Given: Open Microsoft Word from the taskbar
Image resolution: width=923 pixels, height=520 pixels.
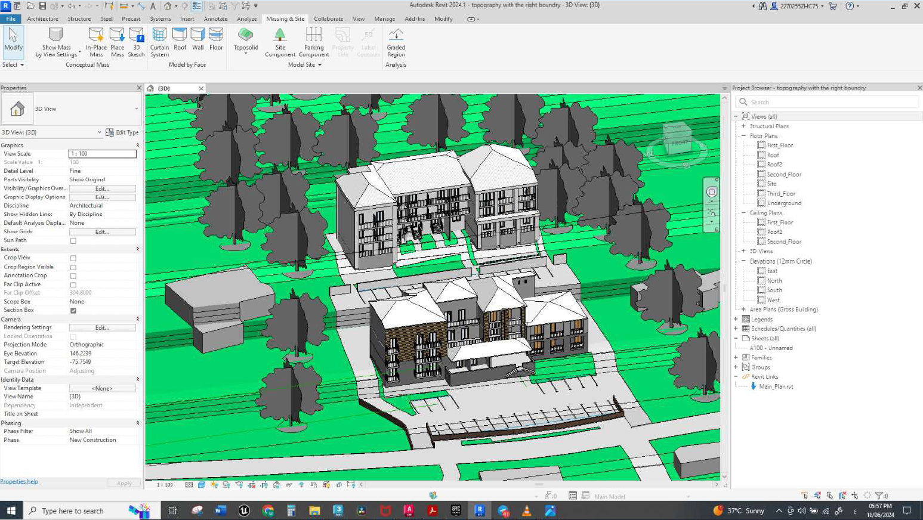Looking at the screenshot, I should pos(221,510).
